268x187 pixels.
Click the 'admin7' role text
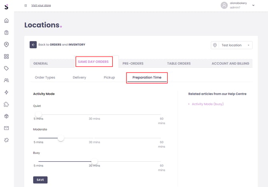pyautogui.click(x=235, y=8)
